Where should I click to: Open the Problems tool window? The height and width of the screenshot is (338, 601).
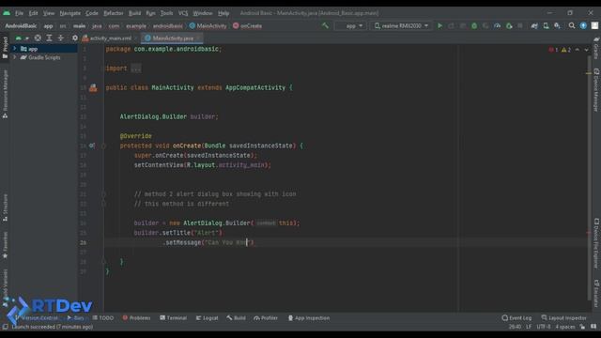coord(136,318)
